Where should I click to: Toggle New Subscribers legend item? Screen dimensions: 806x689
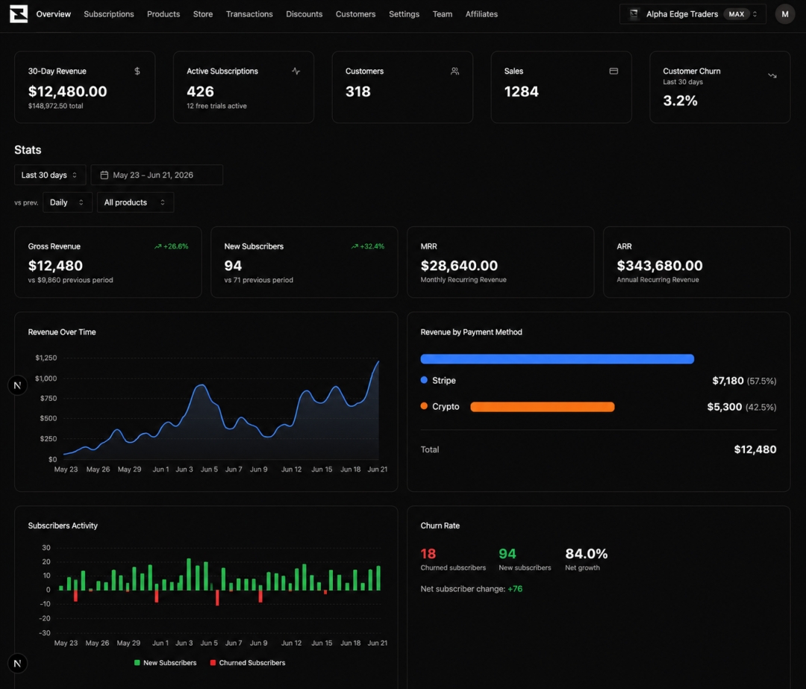(x=166, y=663)
